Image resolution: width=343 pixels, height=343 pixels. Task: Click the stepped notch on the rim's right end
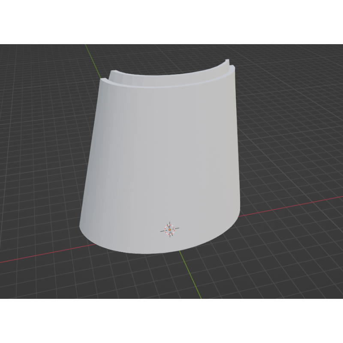(229, 66)
